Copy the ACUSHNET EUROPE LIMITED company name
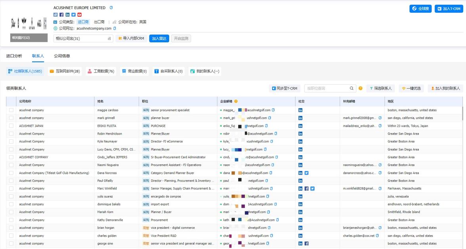Image resolution: width=466 pixels, height=249 pixels. point(111,8)
